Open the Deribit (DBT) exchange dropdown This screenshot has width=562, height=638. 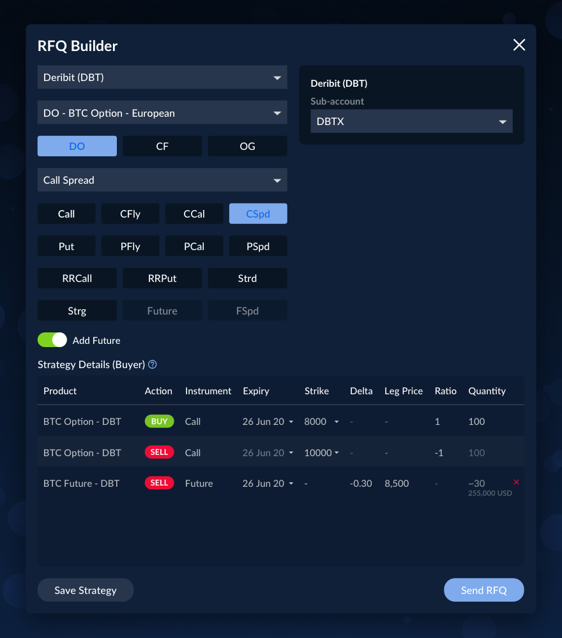(x=162, y=78)
